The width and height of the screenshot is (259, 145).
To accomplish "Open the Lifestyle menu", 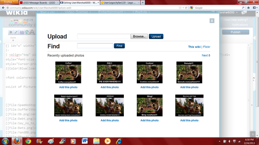I will pos(141,12).
